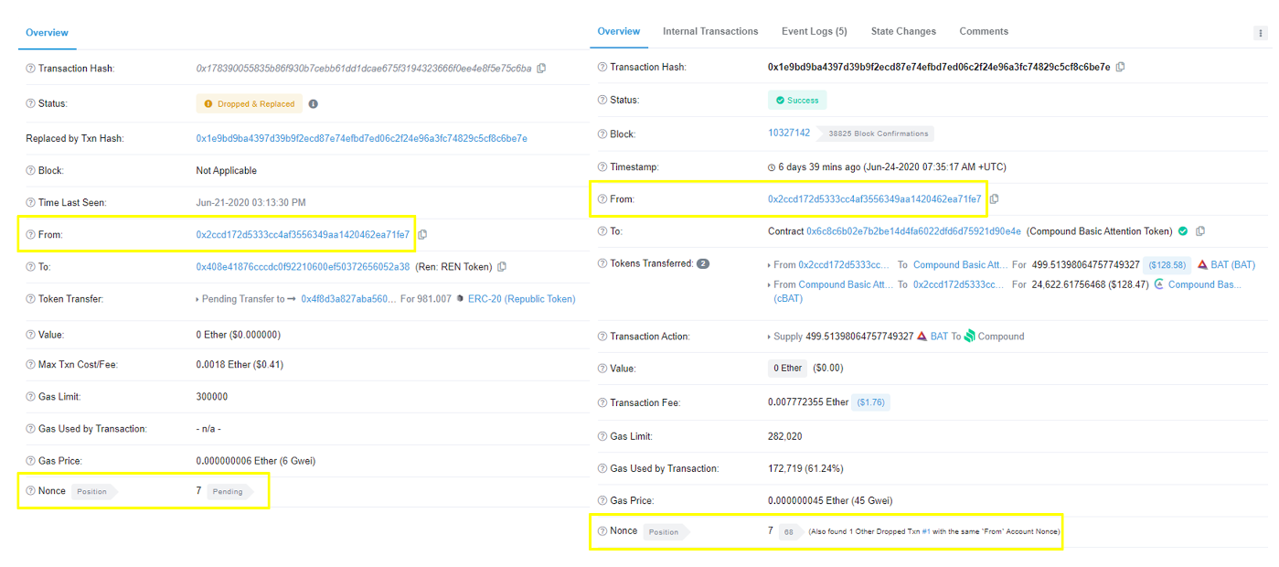The width and height of the screenshot is (1279, 567).
Task: Copy From address of the dropped transaction
Action: point(422,235)
